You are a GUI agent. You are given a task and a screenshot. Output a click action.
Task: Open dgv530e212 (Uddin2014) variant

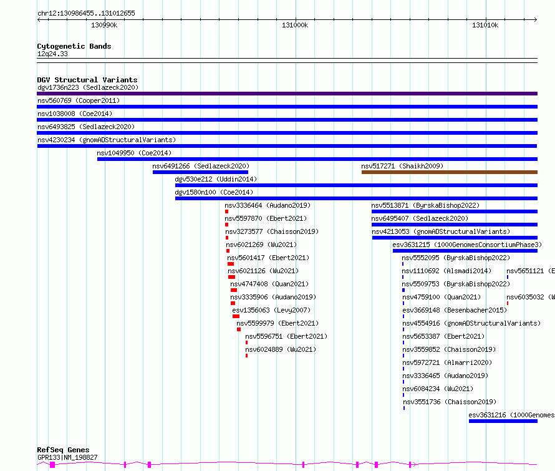coord(216,179)
